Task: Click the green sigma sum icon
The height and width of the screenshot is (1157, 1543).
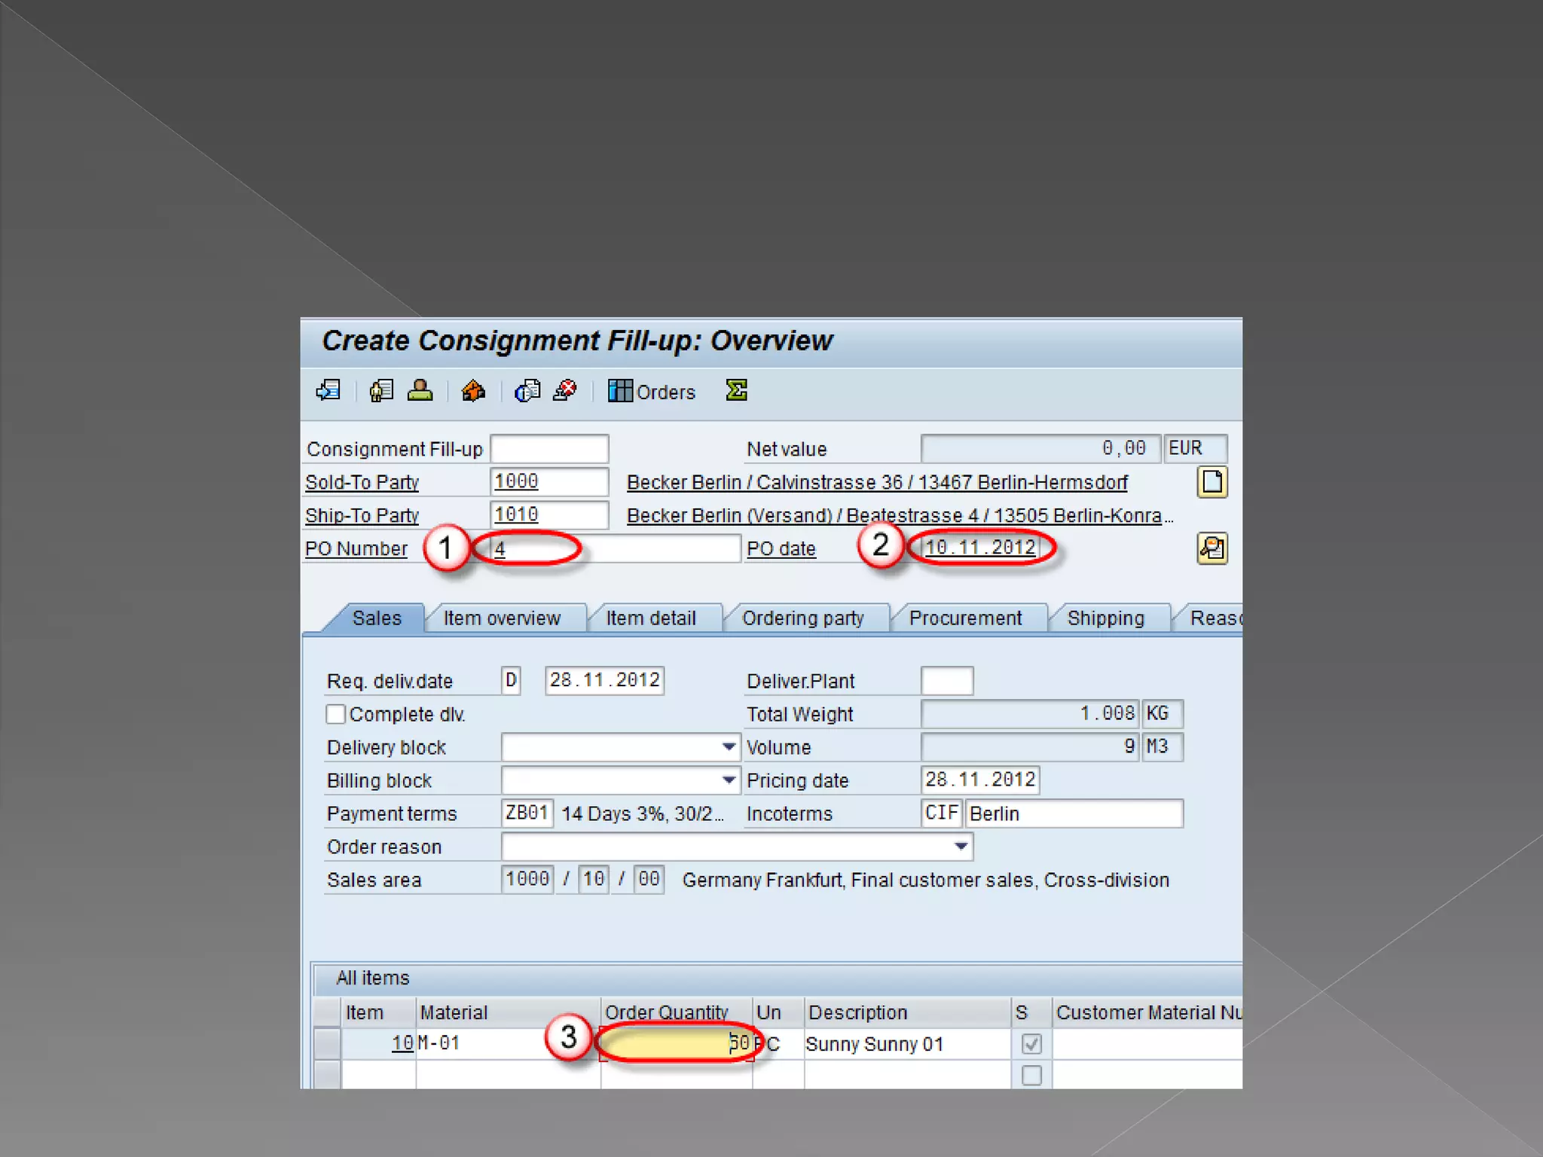Action: coord(736,390)
